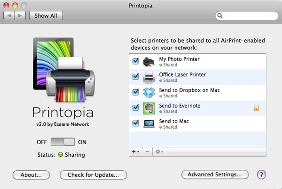Select the Send to Evernote label

tap(180, 106)
